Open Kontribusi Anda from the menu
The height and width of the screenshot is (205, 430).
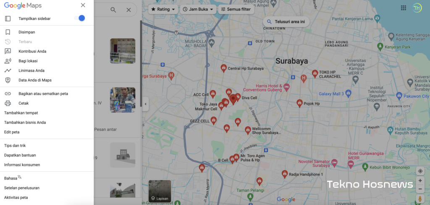click(32, 51)
